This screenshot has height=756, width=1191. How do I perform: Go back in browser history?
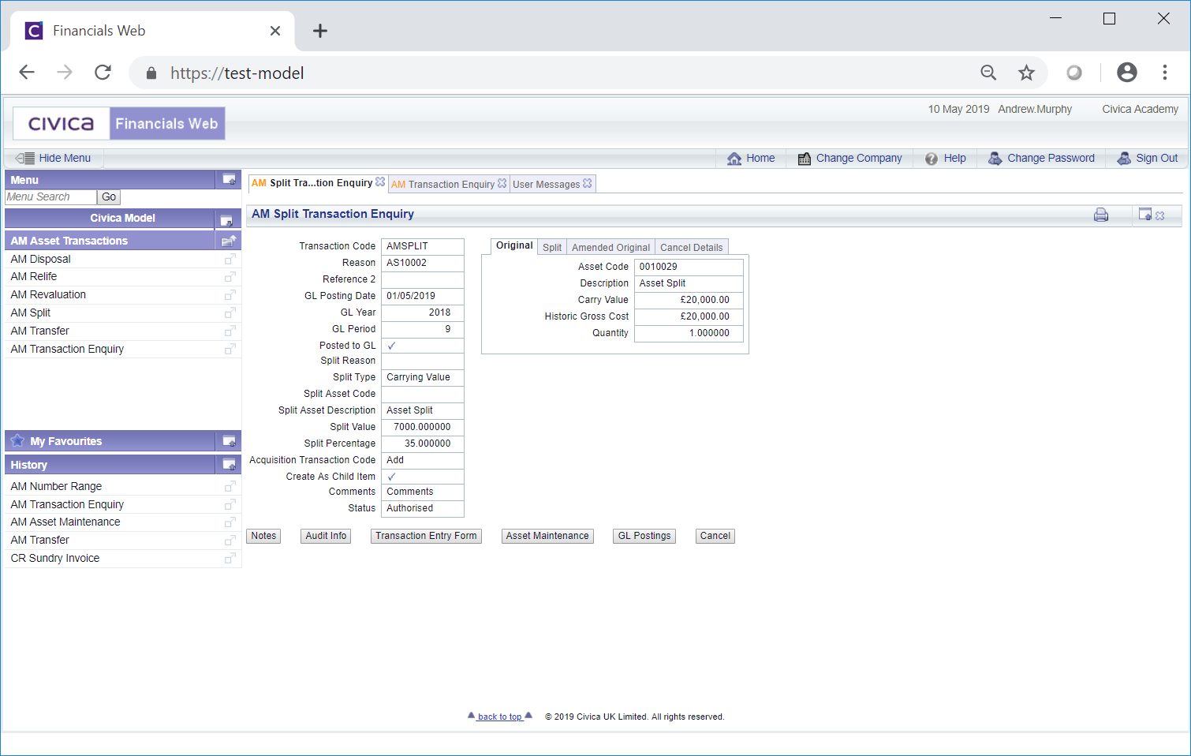[x=27, y=73]
